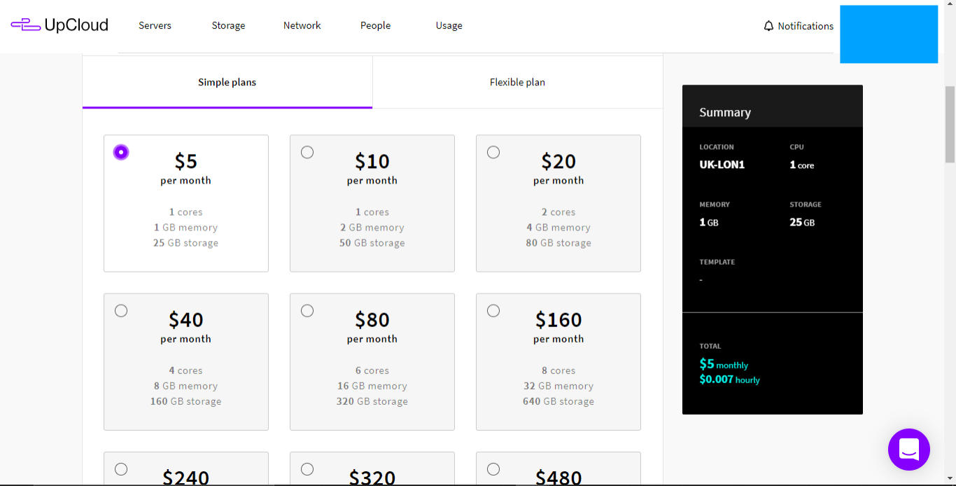This screenshot has width=956, height=486.
Task: Click the "16 GB memory" text
Action: [x=372, y=386]
